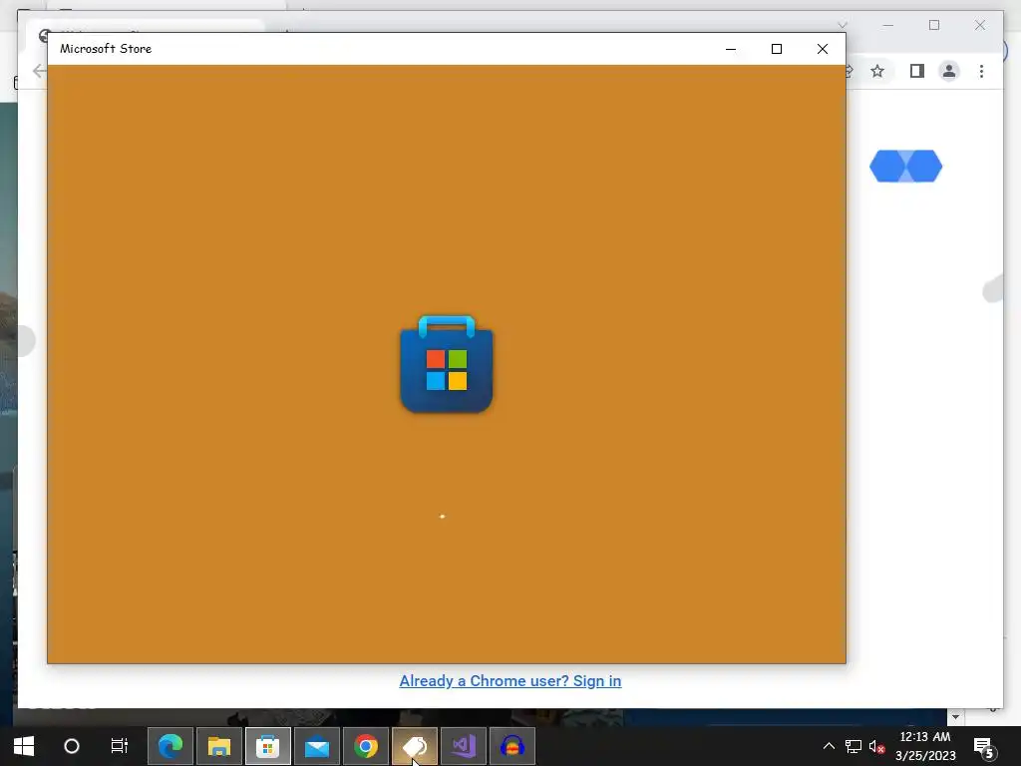Viewport: 1021px width, 766px height.
Task: Click the Microsoft Store bag logo
Action: click(447, 364)
